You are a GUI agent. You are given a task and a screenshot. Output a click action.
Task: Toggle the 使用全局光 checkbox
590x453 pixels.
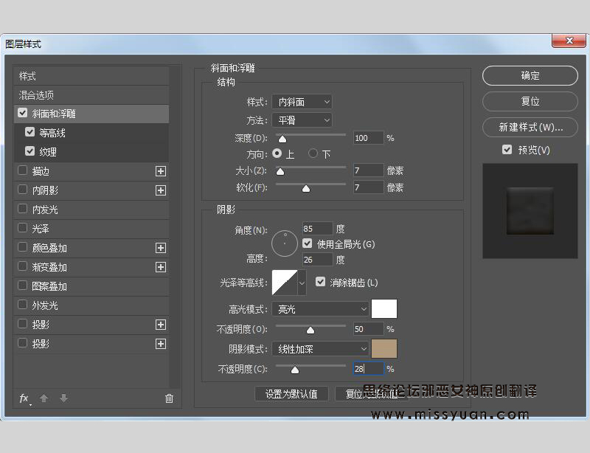click(307, 242)
